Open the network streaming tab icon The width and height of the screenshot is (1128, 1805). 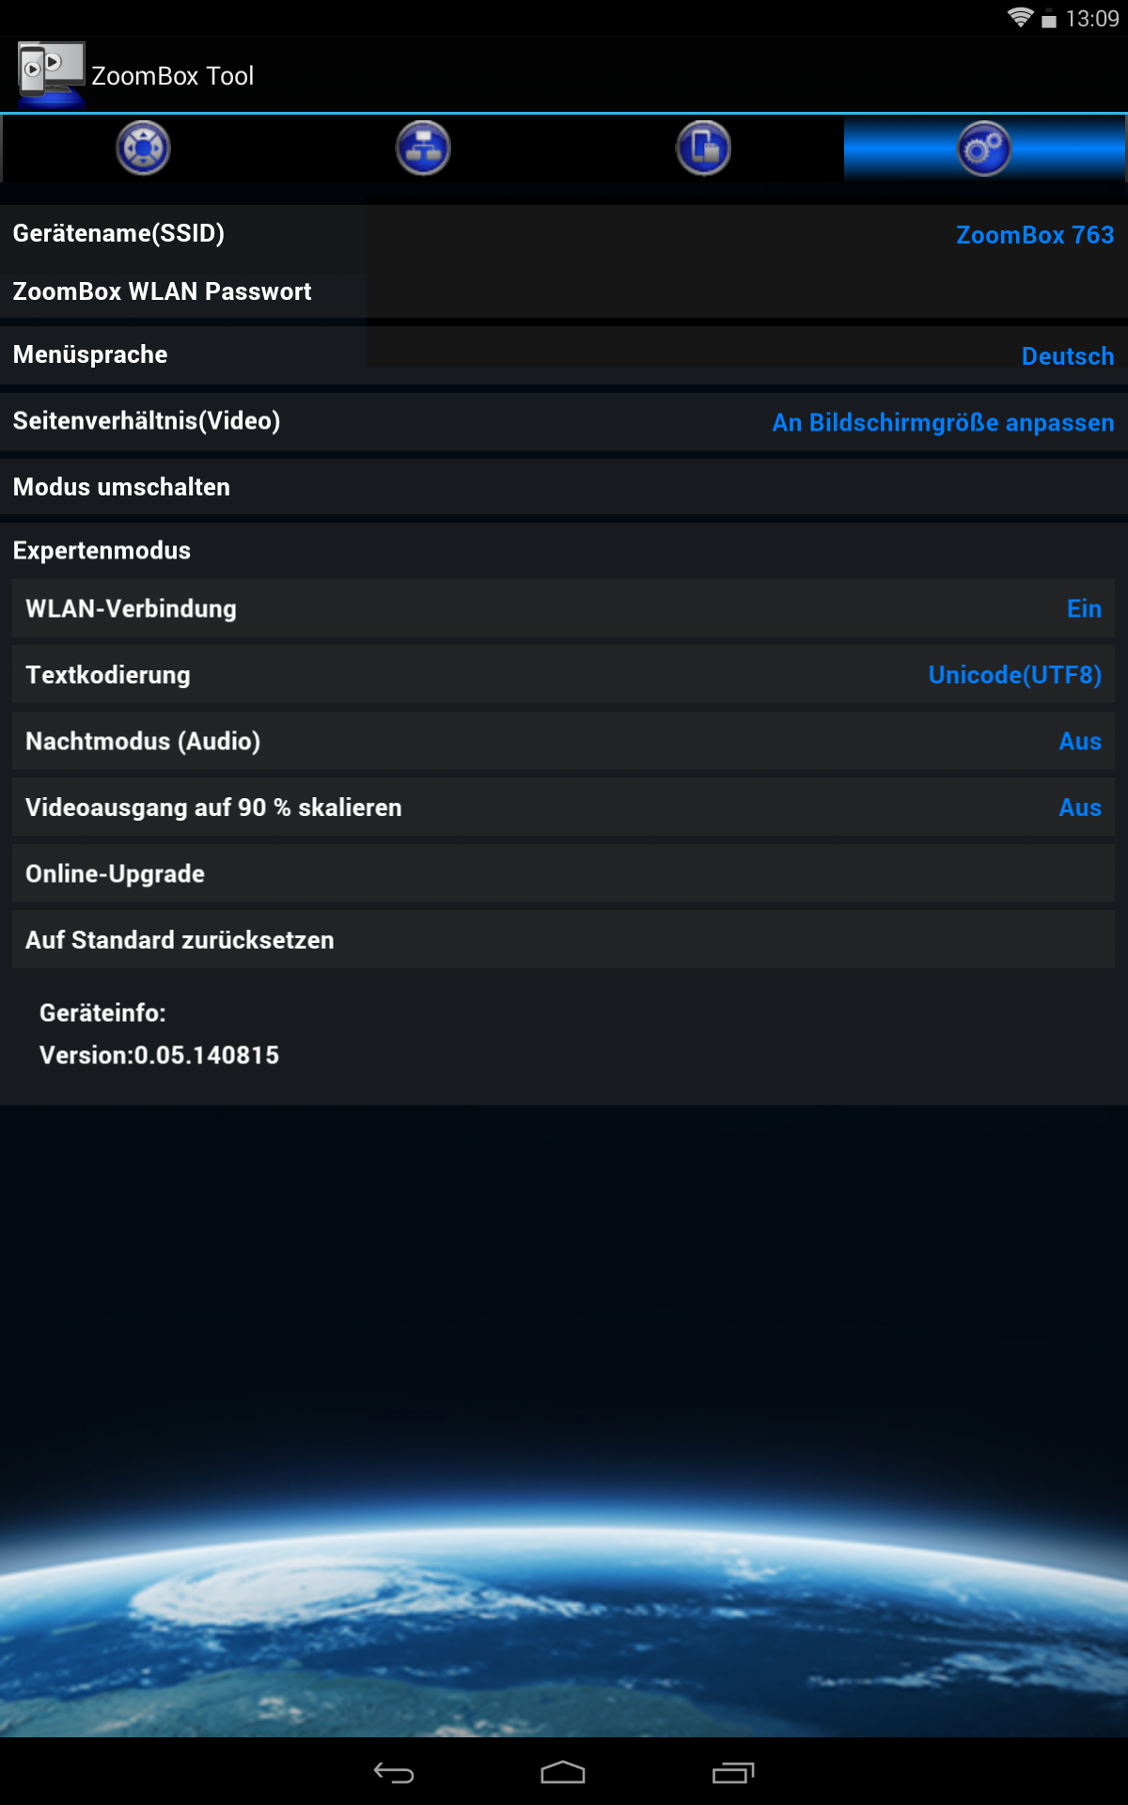tap(423, 149)
